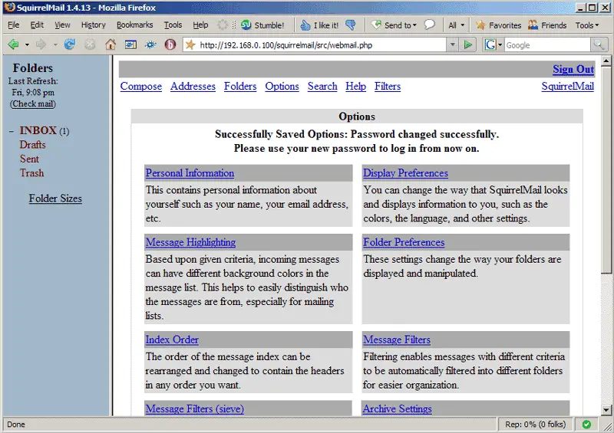Open Display Preferences options

(x=405, y=173)
